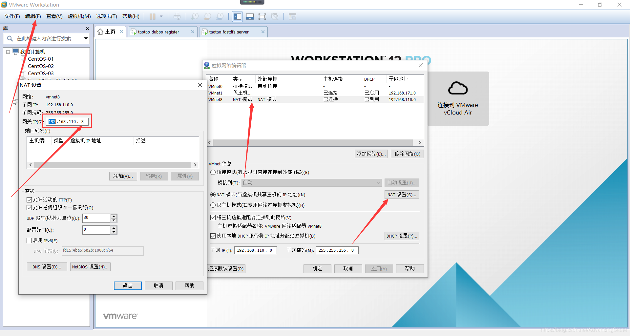Collapse the 我的计算机 tree node

coord(8,52)
